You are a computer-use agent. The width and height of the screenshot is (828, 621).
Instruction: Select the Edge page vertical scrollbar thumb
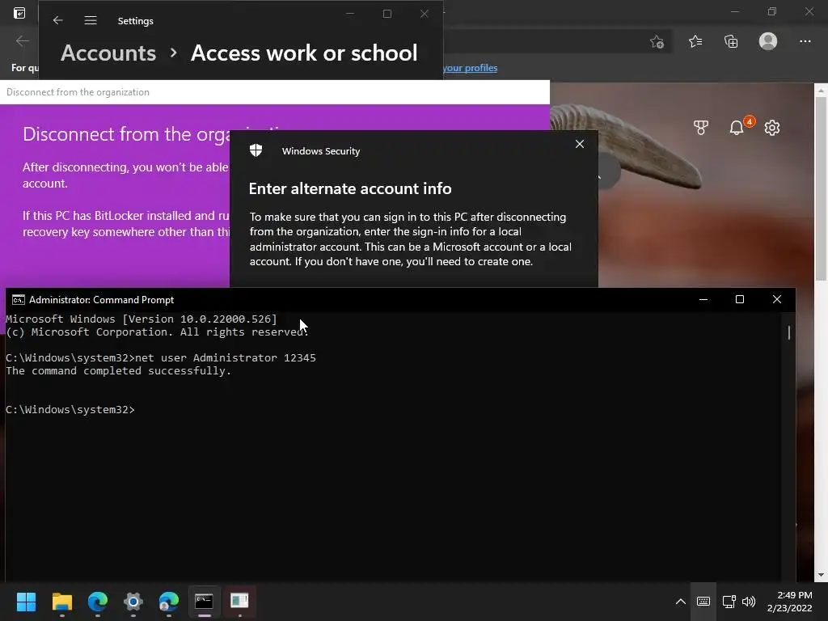point(821,189)
